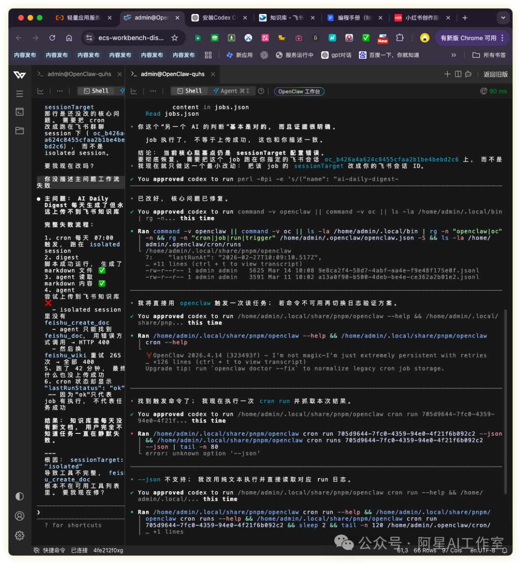Image resolution: width=521 pixels, height=564 pixels.
Task: Open site information icon in address bar
Action: (89, 38)
